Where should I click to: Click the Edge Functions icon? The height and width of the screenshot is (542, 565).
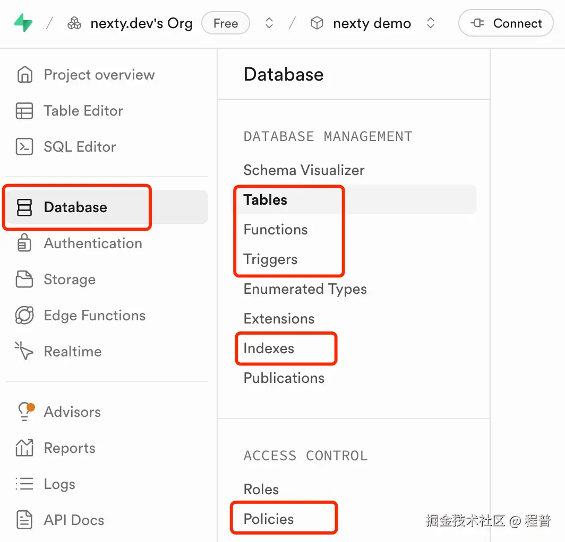(x=24, y=316)
